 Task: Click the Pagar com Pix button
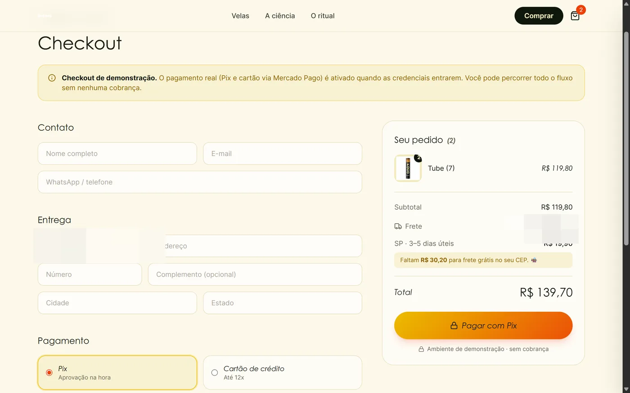tap(483, 326)
